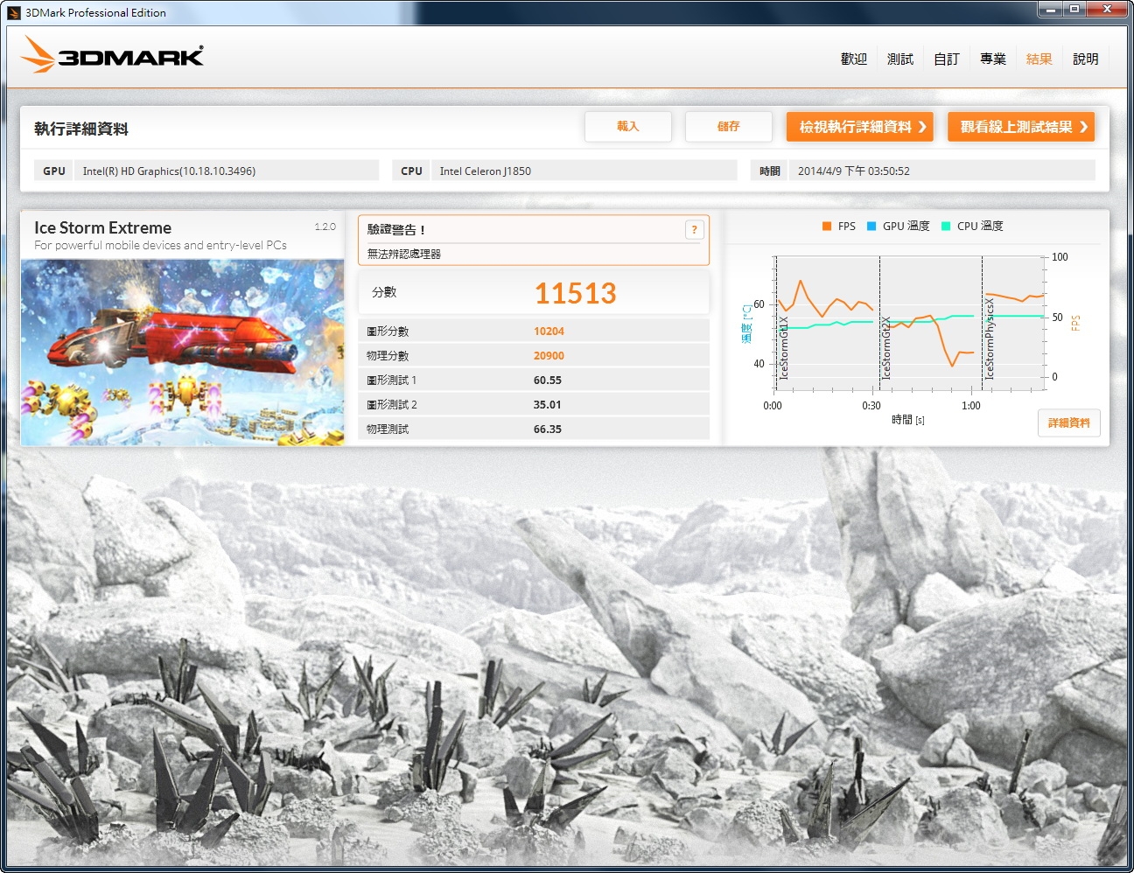Click the 載入 button
Viewport: 1134px width, 873px height.
[x=628, y=126]
